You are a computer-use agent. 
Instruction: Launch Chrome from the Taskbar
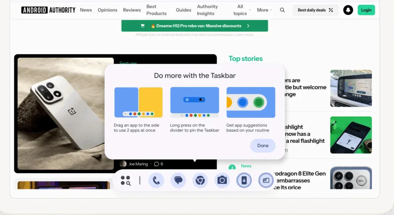tap(200, 180)
